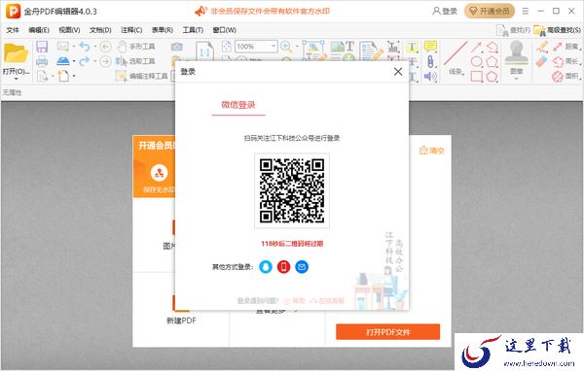The image size is (584, 371).
Task: Open the scanner icon dropdown arrow
Action: coord(74,61)
